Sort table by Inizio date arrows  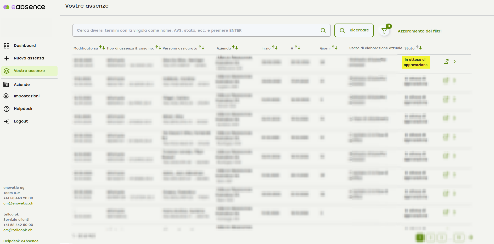point(275,48)
